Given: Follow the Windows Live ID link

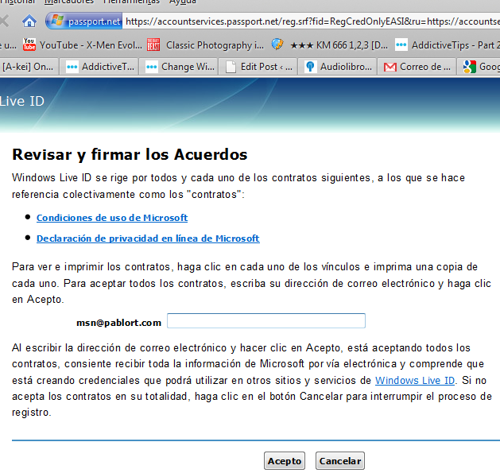Looking at the screenshot, I should click(x=415, y=381).
